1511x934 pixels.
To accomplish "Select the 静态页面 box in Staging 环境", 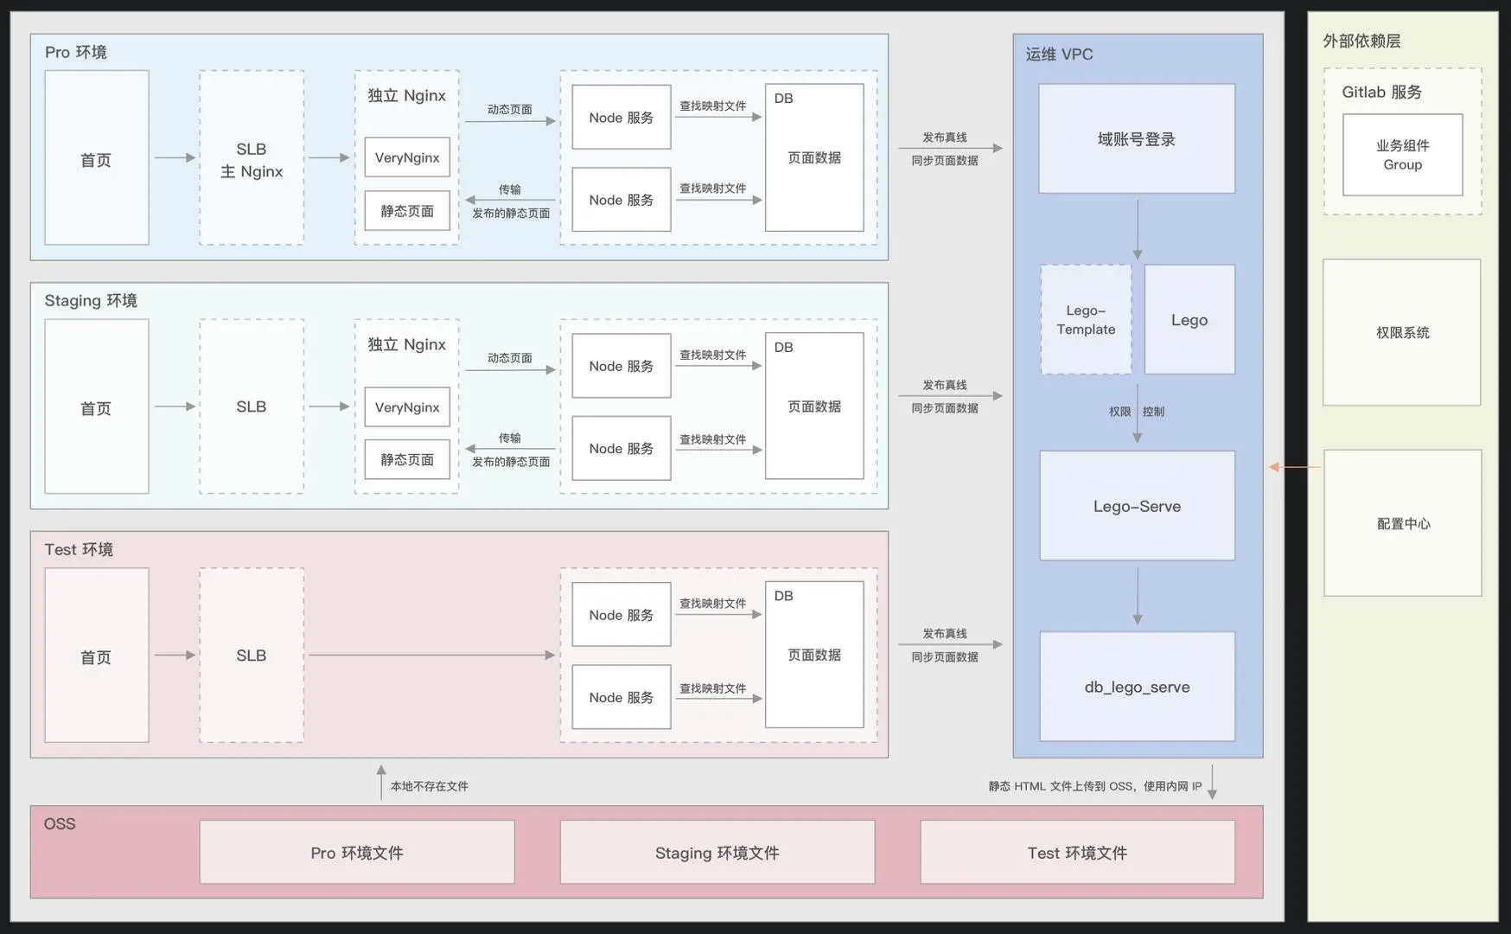I will point(407,459).
